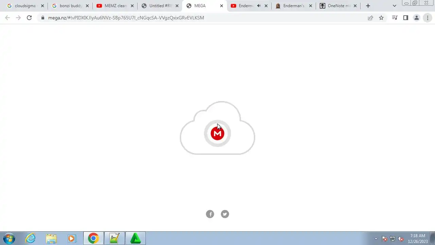Close the bonzi buddy tab
The image size is (435, 245).
87,6
